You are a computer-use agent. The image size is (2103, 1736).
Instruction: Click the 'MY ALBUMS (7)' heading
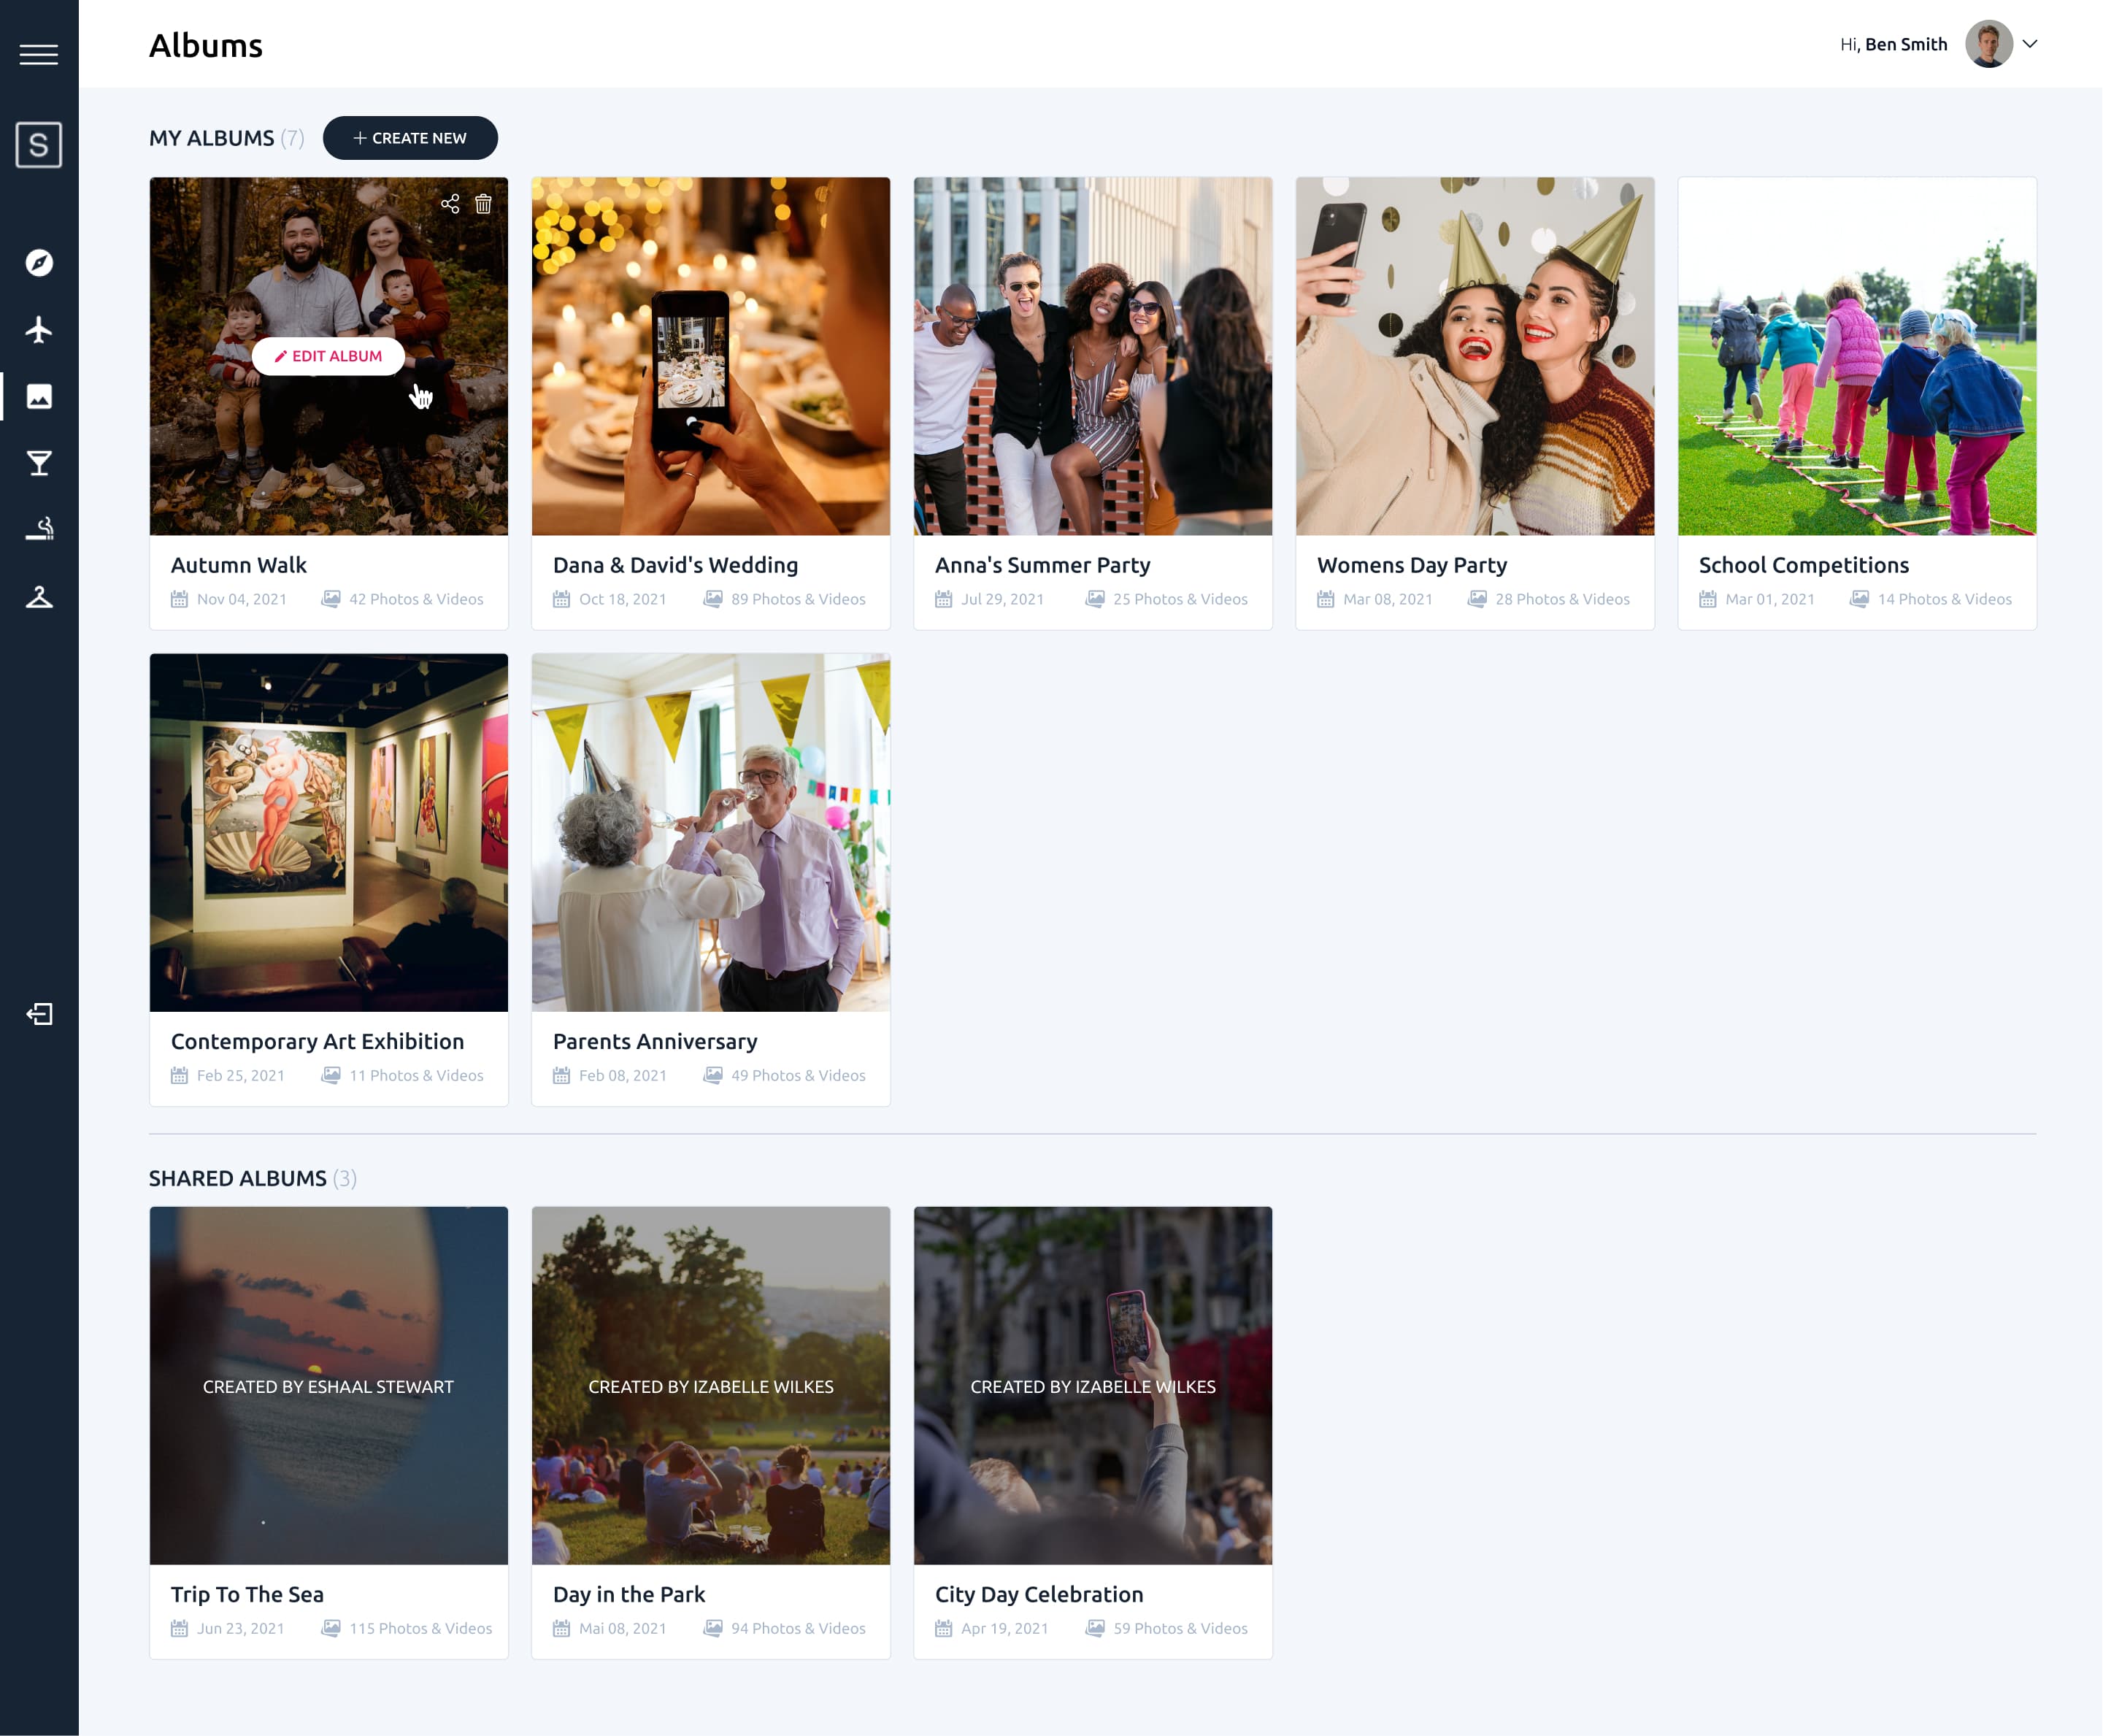[x=227, y=138]
